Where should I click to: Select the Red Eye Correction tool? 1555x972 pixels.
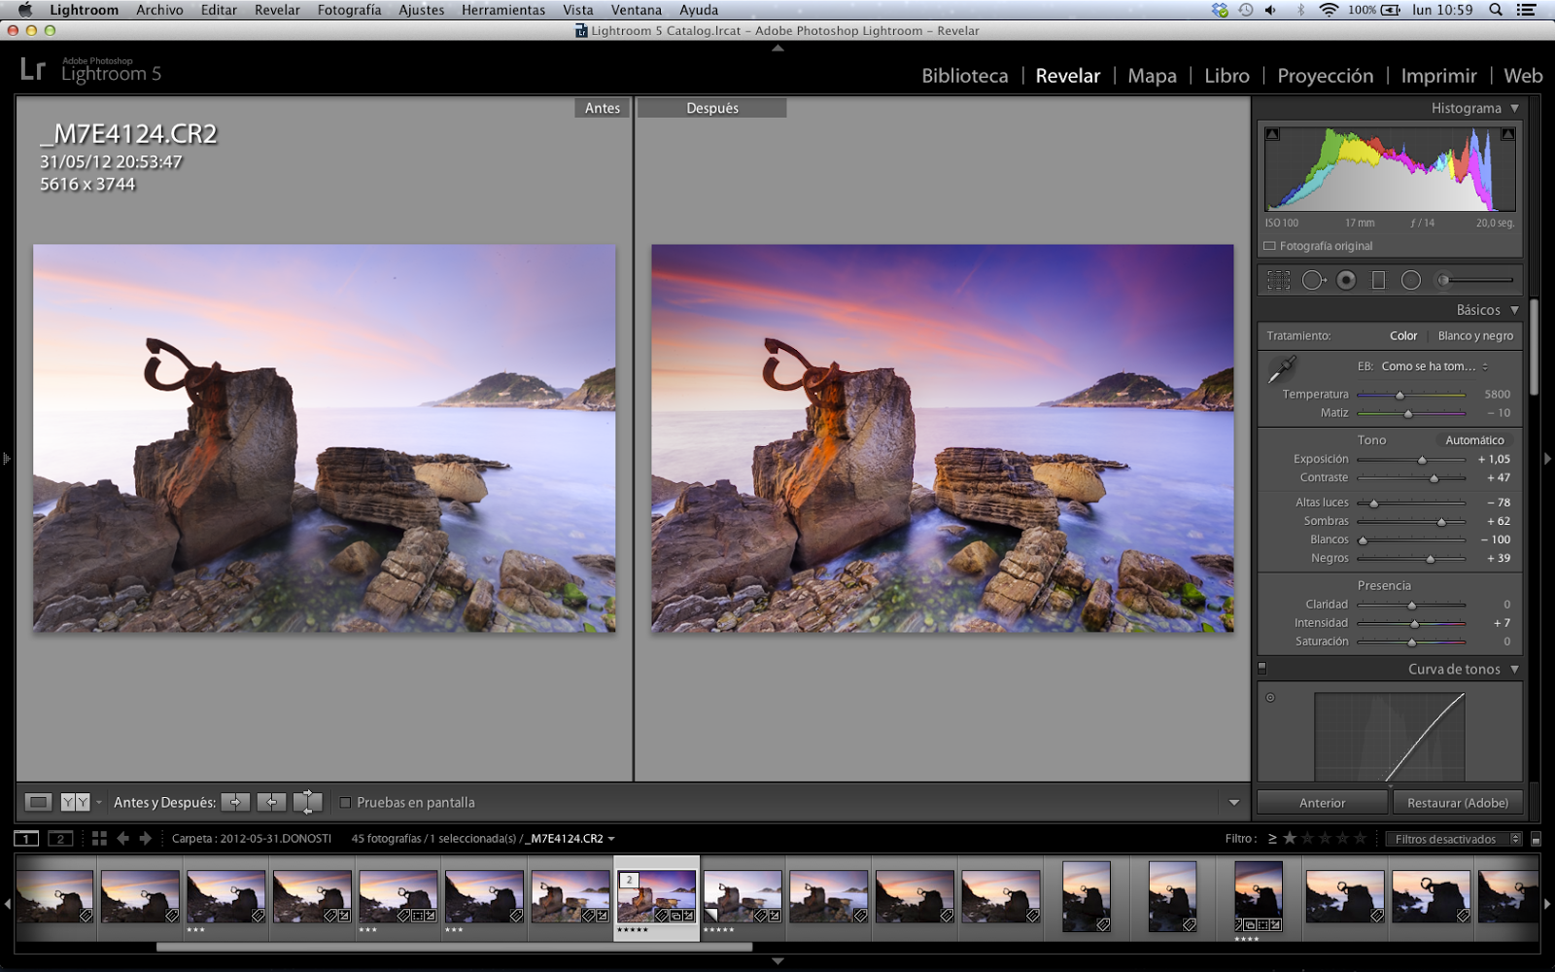coord(1346,279)
